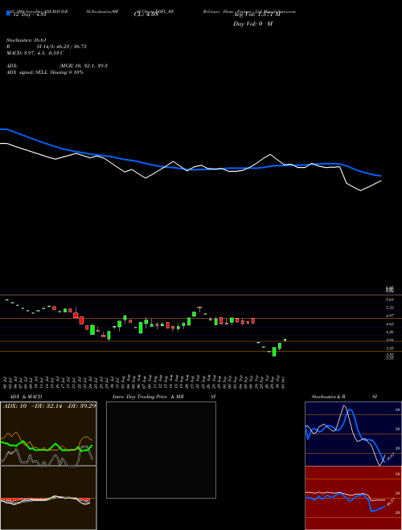Click the red RSI chart panel
The width and height of the screenshot is (402, 530).
(x=353, y=498)
